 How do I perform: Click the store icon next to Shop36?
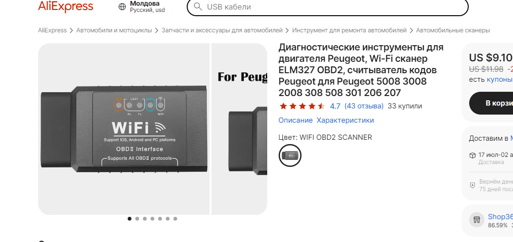point(477,220)
